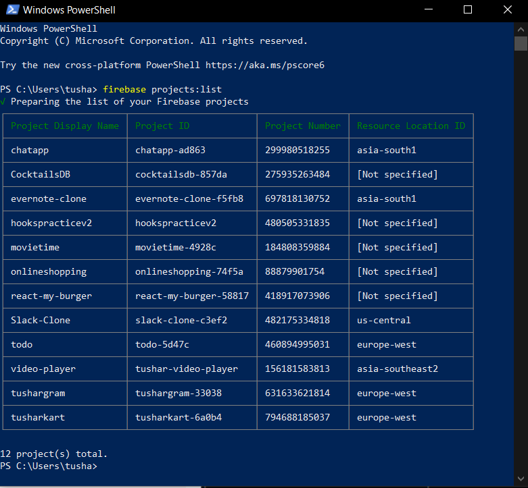The image size is (528, 488).
Task: Click the 'evernote-clone' display name
Action: pos(49,198)
